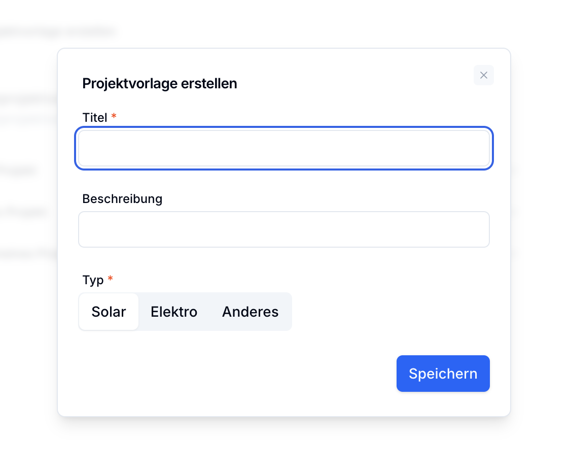Choose Anderes as the project type

point(250,312)
